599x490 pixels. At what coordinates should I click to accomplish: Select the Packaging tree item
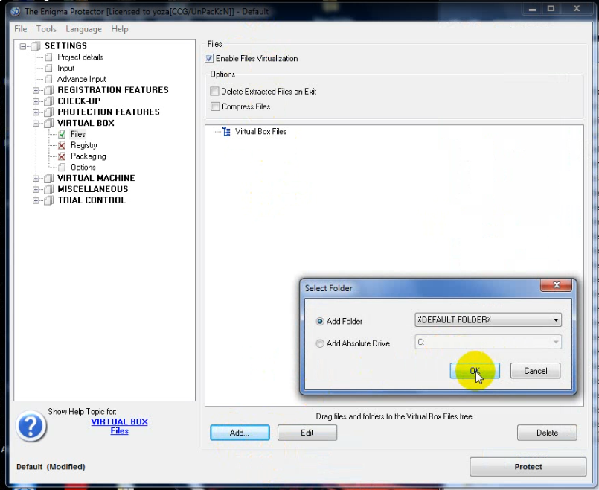[89, 156]
